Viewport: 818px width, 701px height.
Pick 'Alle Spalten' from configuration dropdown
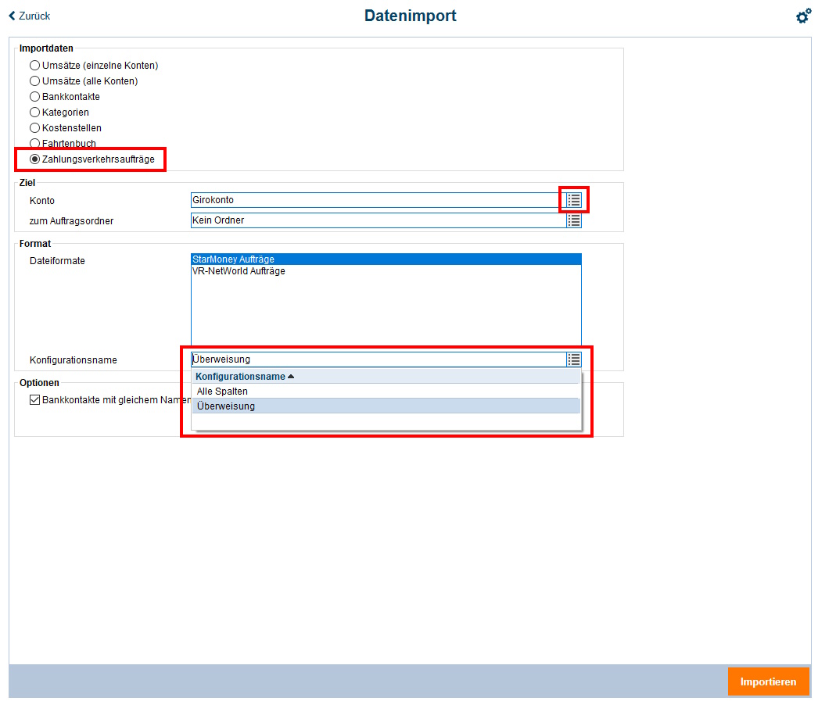point(223,392)
